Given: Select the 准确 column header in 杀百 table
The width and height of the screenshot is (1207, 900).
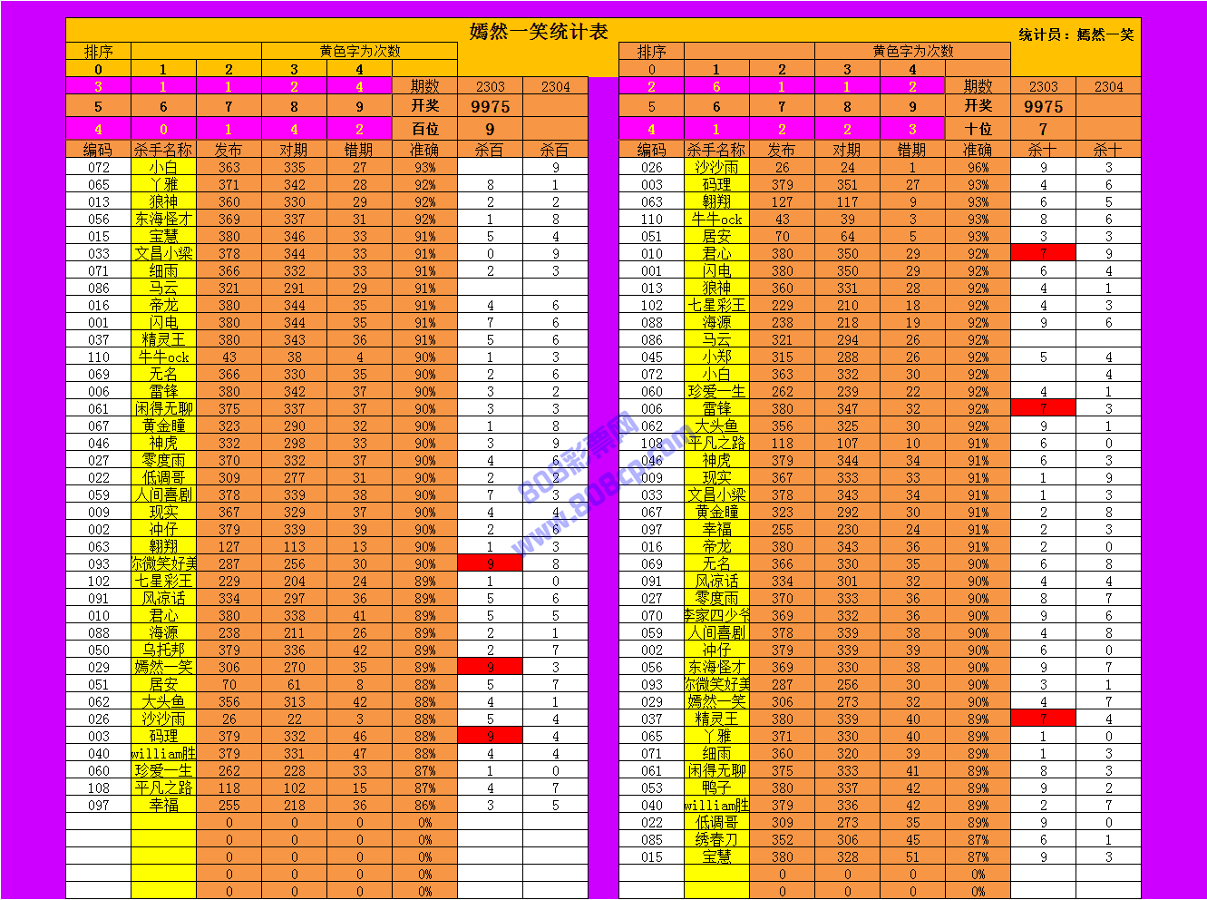Looking at the screenshot, I should pos(424,150).
